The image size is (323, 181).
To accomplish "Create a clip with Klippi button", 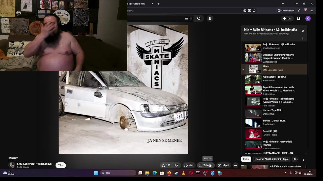I will [x=224, y=165].
